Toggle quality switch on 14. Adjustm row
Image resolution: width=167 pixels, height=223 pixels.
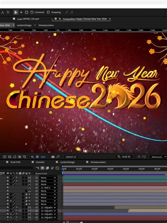click(14, 211)
